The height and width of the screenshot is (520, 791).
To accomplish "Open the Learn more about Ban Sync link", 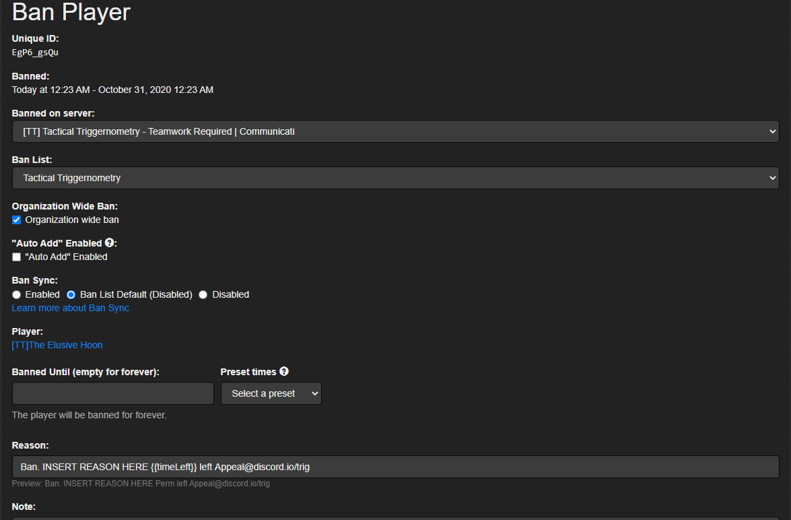I will 70,308.
